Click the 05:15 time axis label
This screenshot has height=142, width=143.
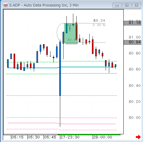18,137
